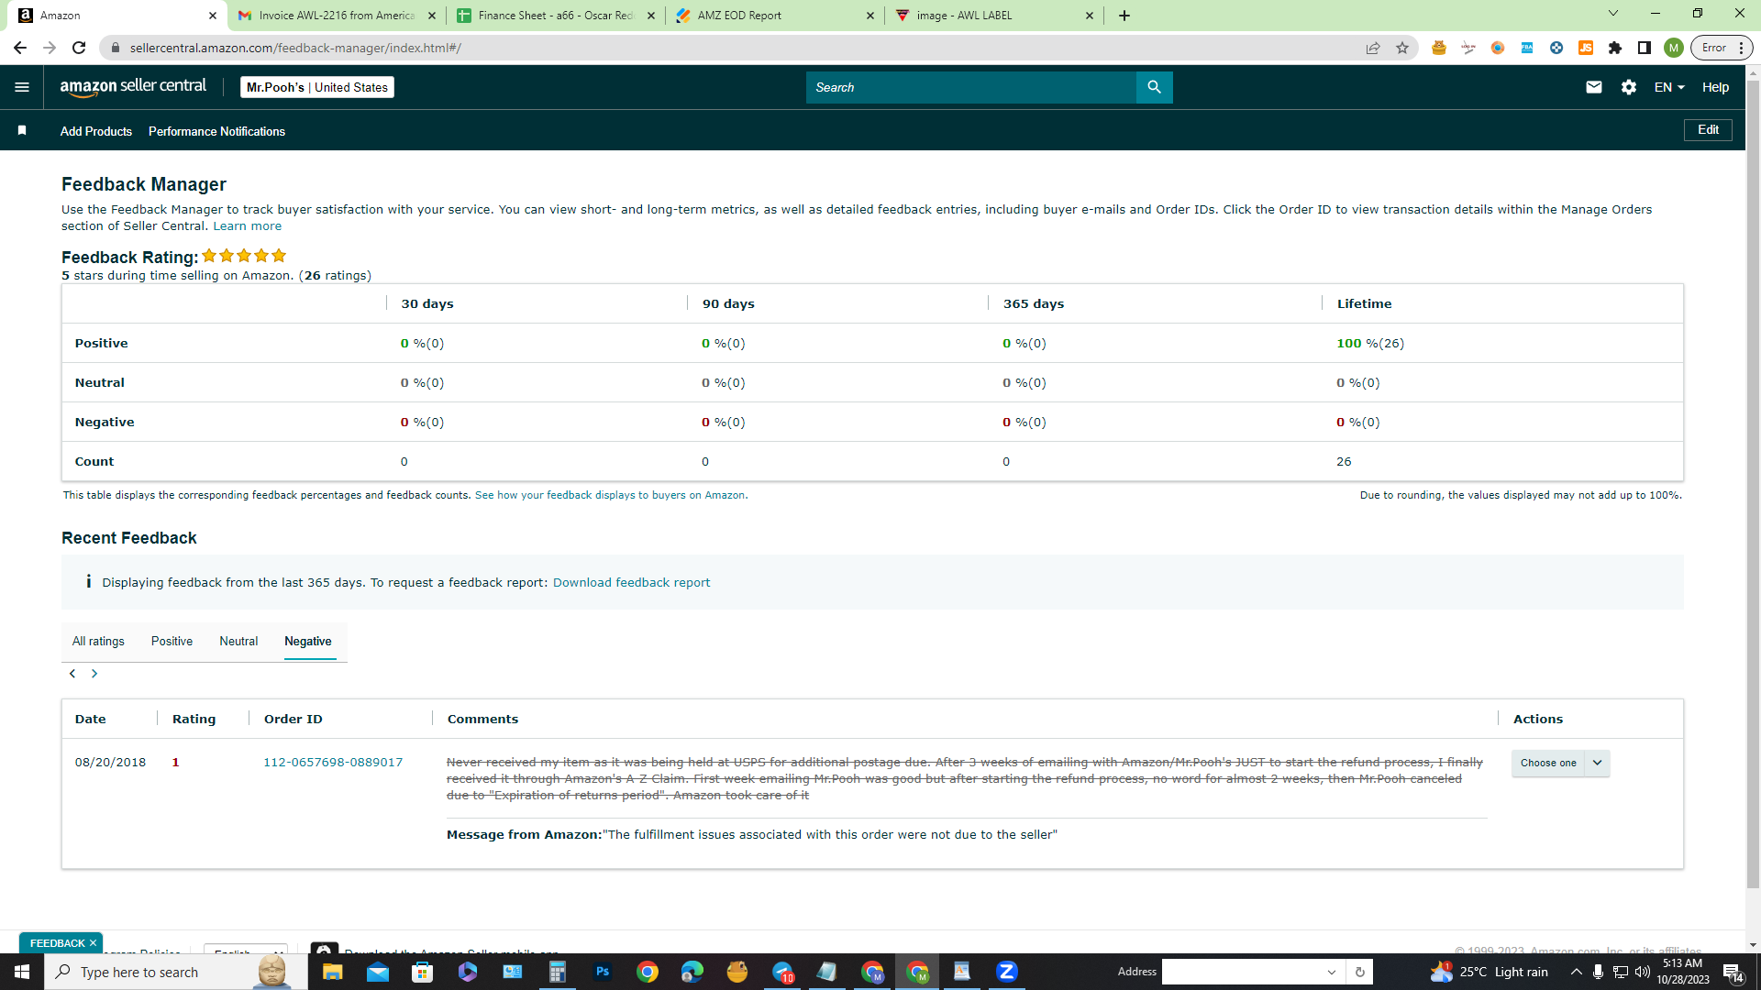The width and height of the screenshot is (1761, 990).
Task: Open Performance Notifications
Action: pyautogui.click(x=216, y=131)
